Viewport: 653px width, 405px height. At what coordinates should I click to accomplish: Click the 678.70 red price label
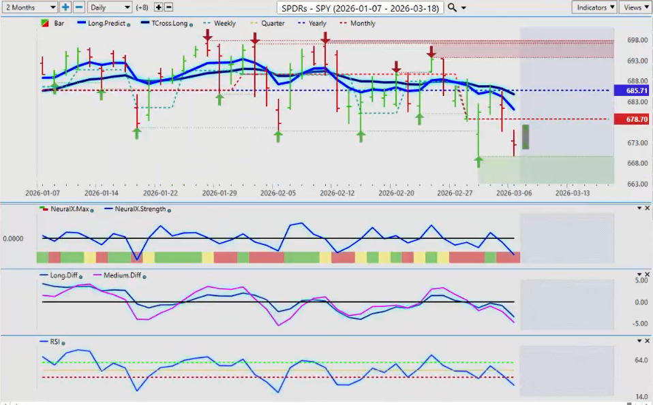click(631, 119)
